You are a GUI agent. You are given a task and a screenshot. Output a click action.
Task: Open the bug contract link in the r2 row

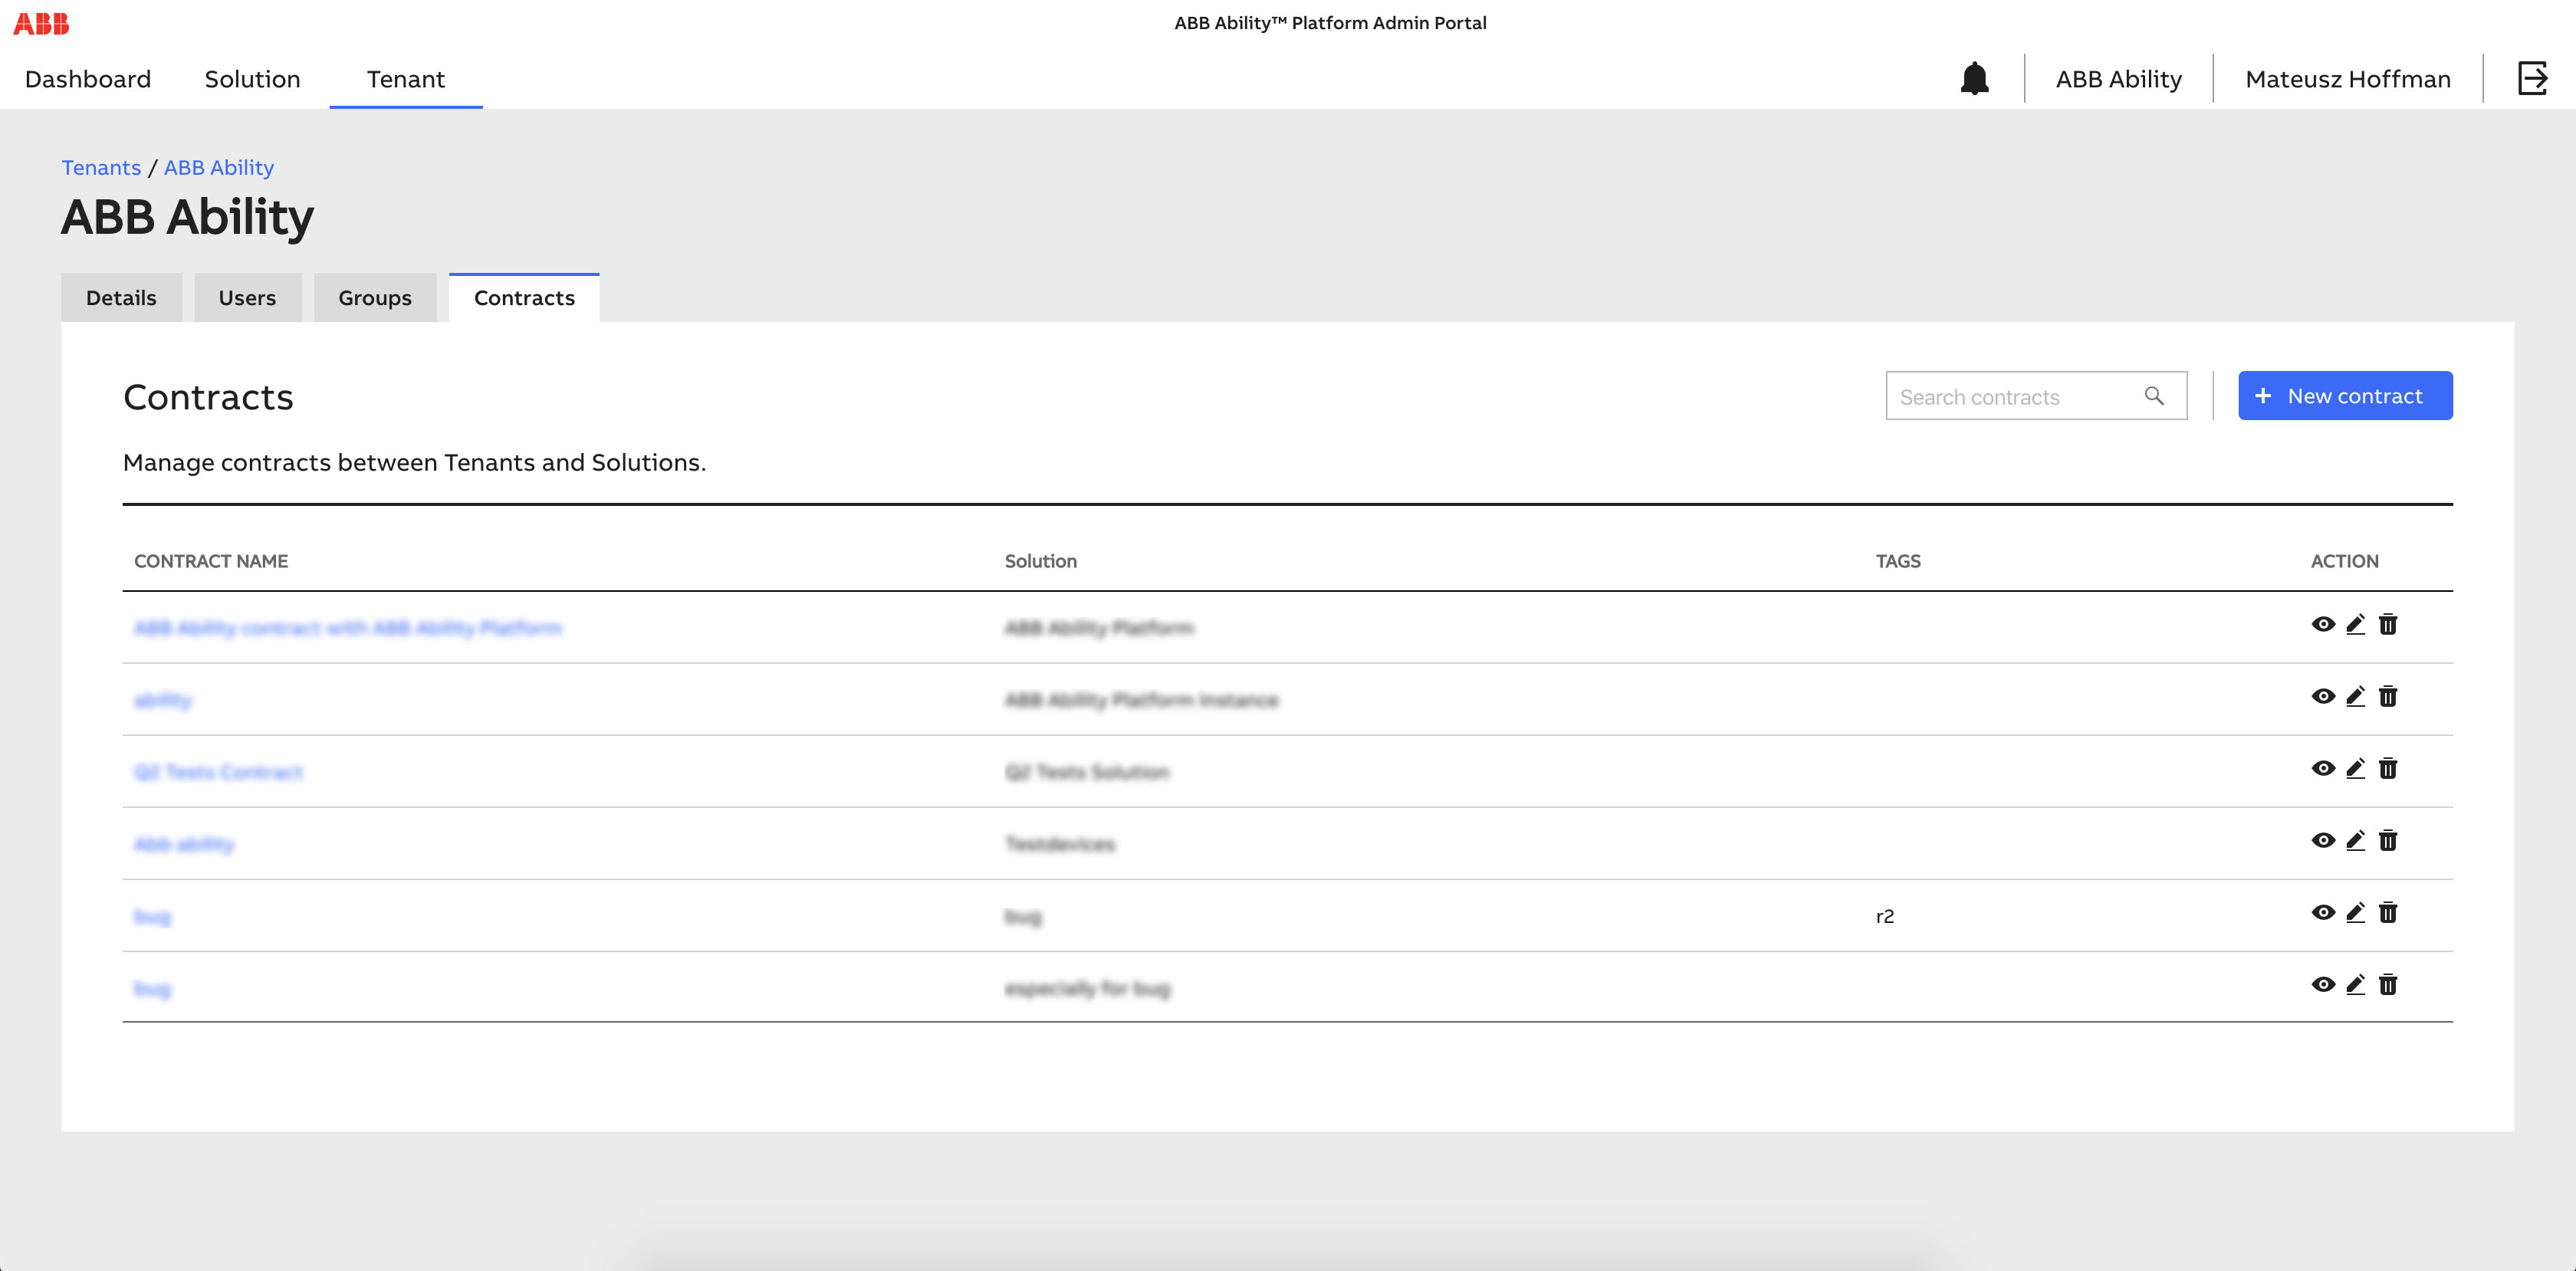152,916
